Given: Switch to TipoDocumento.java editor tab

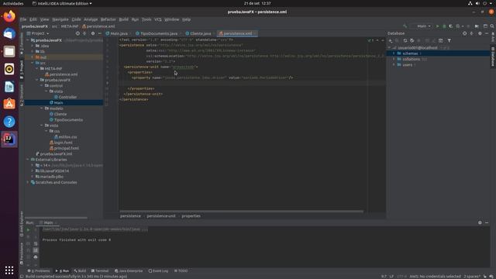Looking at the screenshot, I should click(x=157, y=33).
